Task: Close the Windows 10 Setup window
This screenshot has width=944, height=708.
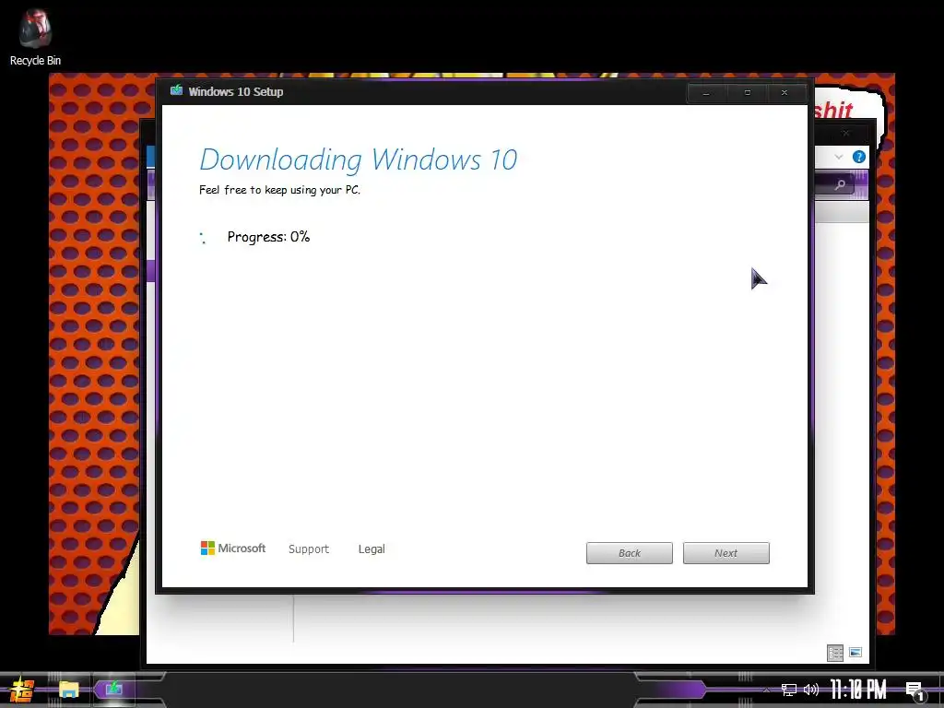Action: (x=785, y=93)
